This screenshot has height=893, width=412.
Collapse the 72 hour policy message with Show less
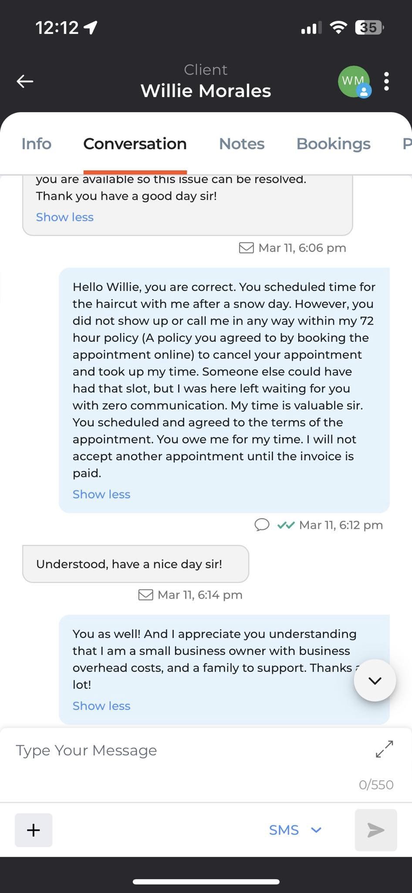coord(101,494)
